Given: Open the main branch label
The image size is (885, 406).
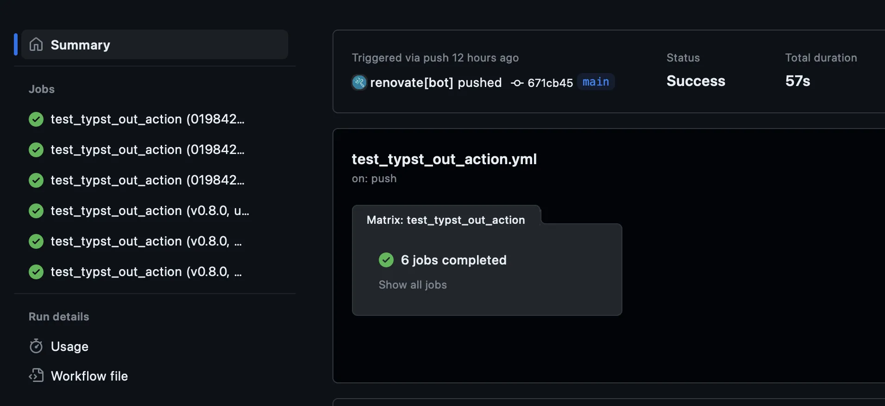Looking at the screenshot, I should point(596,82).
